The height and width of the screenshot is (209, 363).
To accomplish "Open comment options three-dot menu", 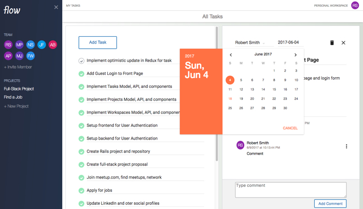I will [346, 146].
